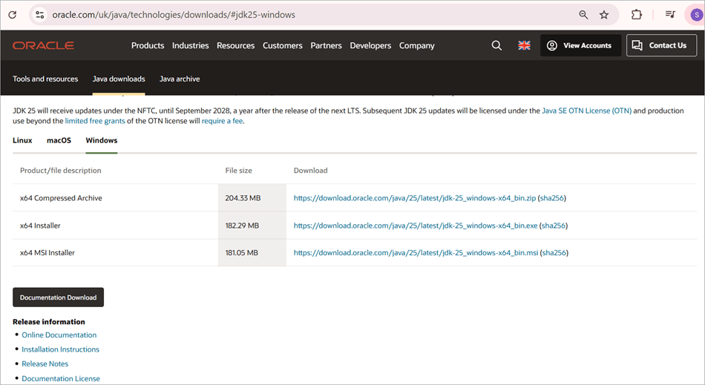Screen dimensions: 705x385
Task: Open the Partners menu
Action: coord(326,45)
